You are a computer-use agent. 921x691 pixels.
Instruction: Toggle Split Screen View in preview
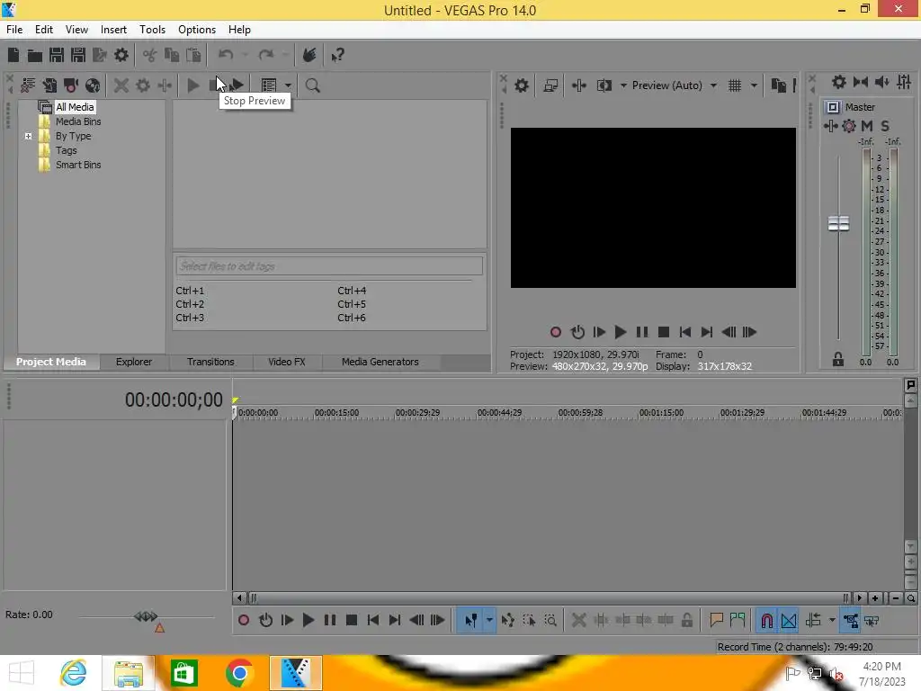point(604,85)
